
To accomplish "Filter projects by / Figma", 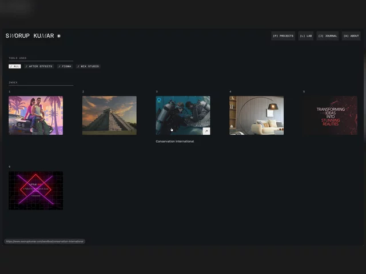I will point(65,66).
